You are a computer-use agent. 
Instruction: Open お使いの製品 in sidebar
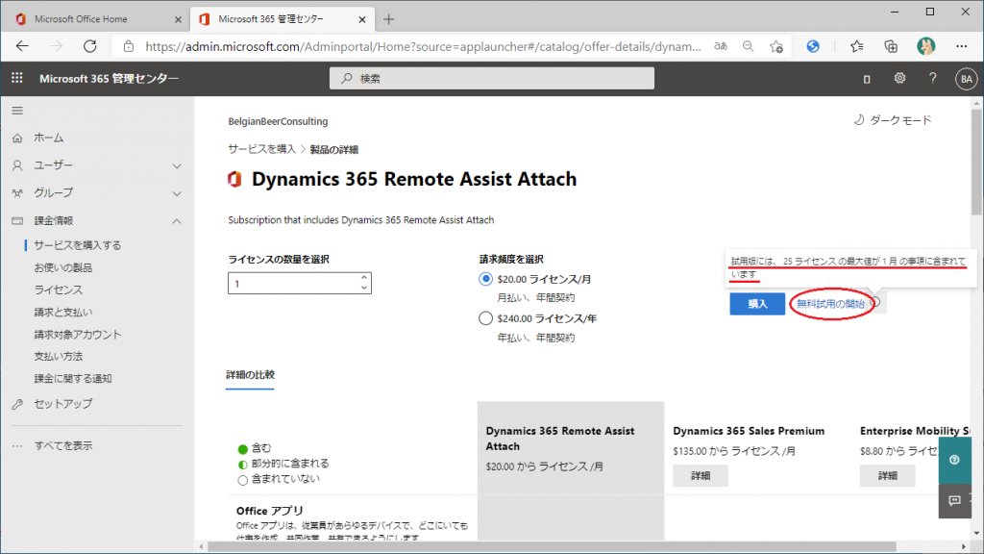[x=63, y=267]
